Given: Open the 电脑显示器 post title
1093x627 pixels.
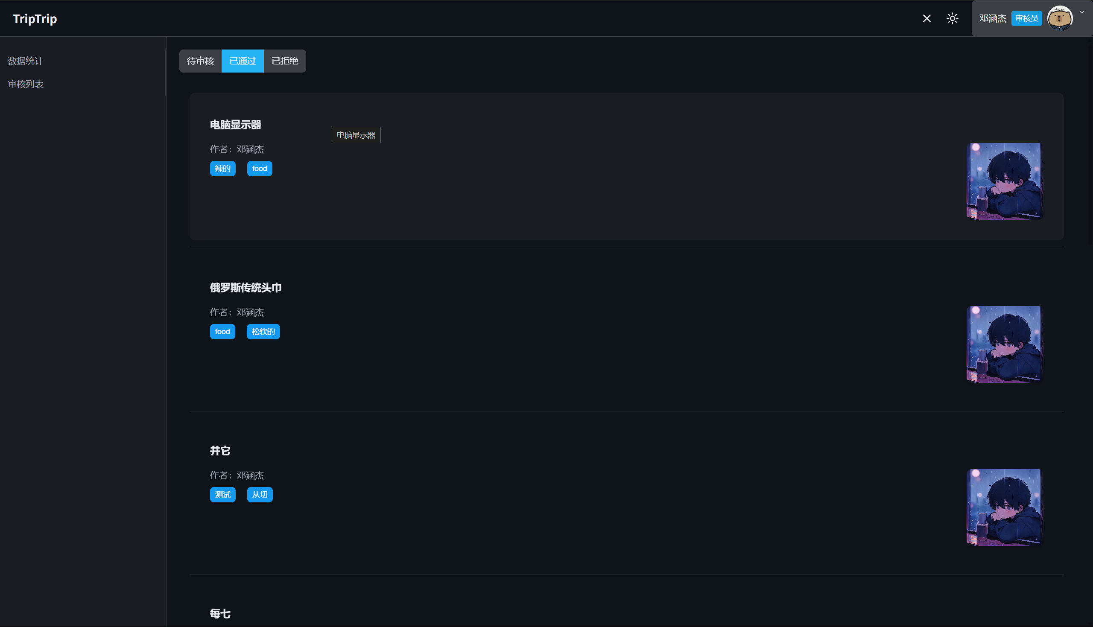Looking at the screenshot, I should pos(236,125).
